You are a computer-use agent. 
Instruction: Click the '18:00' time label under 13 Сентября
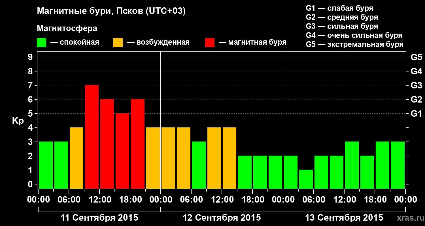(x=375, y=200)
